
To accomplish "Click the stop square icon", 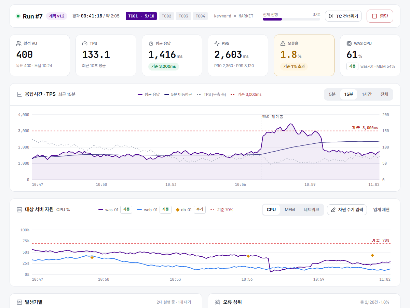I will click(x=374, y=16).
